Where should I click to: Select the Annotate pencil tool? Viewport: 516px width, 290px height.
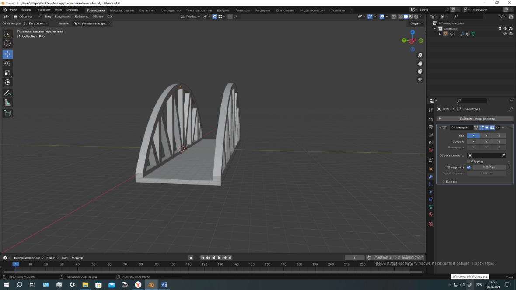[7, 93]
